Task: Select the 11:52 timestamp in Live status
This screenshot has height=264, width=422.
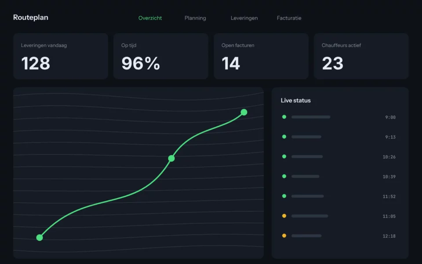Action: coord(389,196)
